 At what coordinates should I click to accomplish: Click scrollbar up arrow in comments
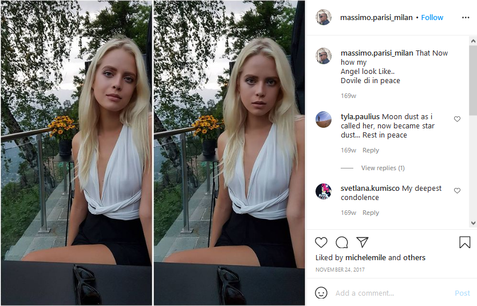[473, 41]
